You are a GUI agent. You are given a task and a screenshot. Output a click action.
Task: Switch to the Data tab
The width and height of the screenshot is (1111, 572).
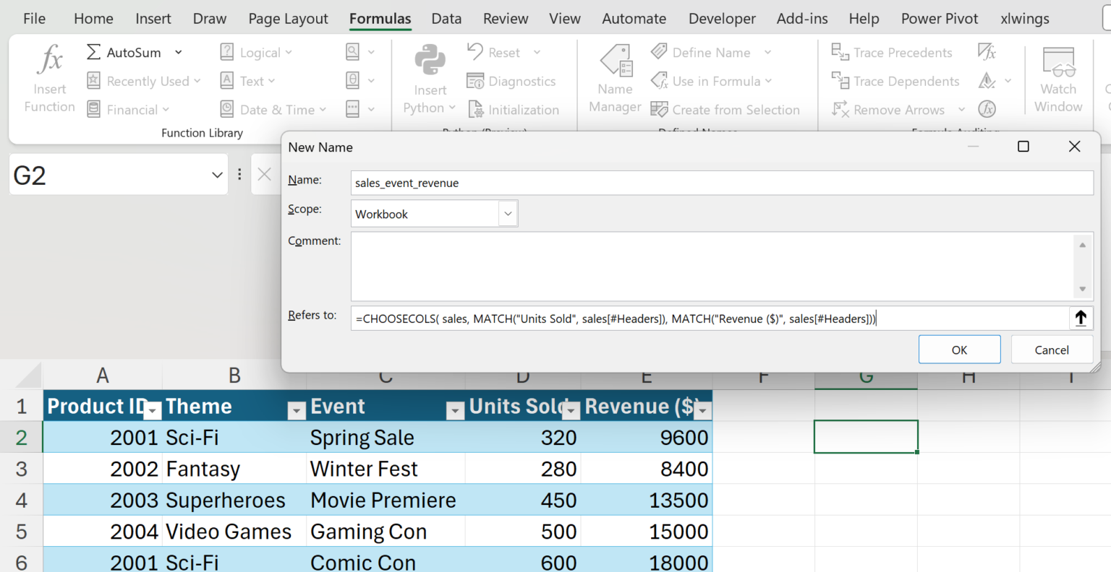click(x=446, y=19)
